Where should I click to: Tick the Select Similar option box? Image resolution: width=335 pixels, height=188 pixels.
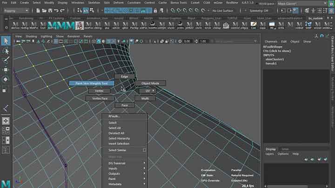coord(144,150)
